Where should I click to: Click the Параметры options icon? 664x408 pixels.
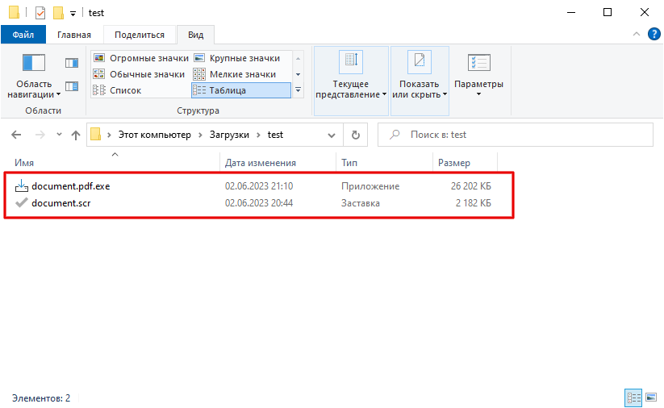point(479,63)
